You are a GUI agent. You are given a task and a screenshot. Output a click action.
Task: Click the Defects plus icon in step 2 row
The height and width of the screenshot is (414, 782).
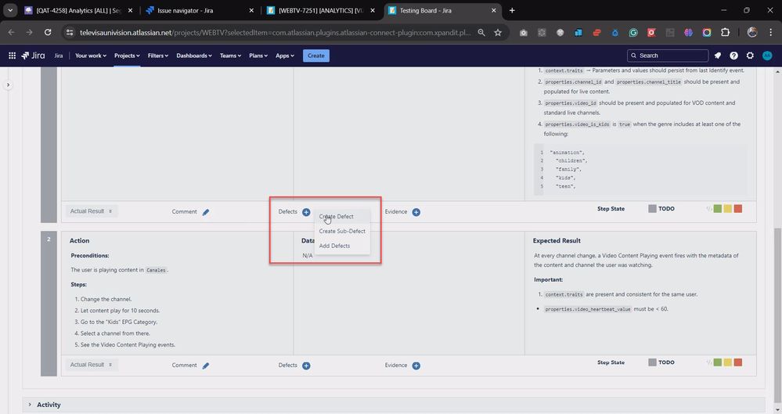click(x=306, y=365)
